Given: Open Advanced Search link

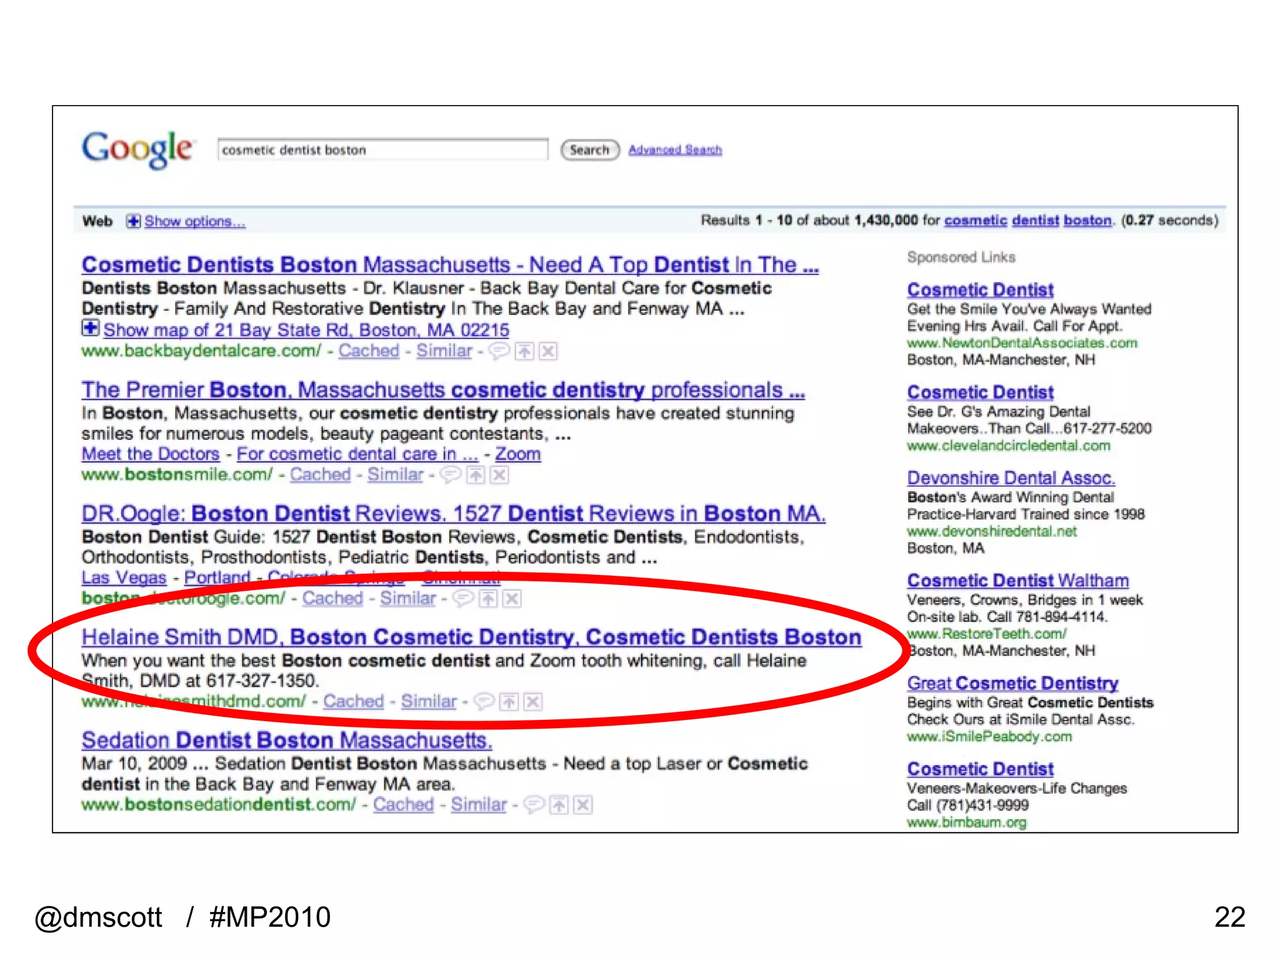Looking at the screenshot, I should (x=675, y=150).
